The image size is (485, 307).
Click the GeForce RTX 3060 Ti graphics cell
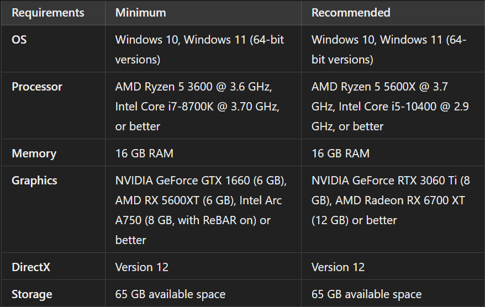coord(389,200)
